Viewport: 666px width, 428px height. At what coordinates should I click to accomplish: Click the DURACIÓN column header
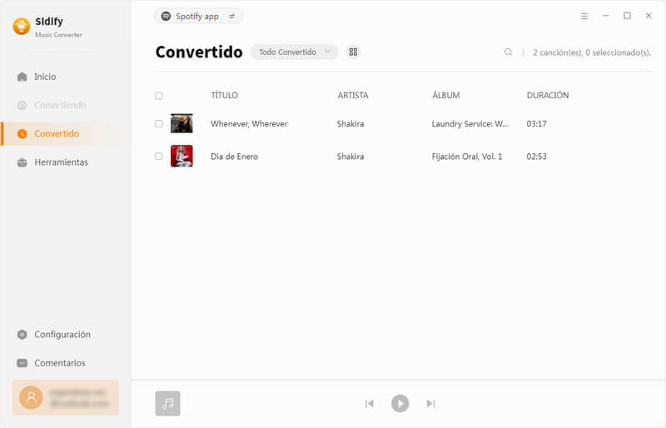point(548,95)
